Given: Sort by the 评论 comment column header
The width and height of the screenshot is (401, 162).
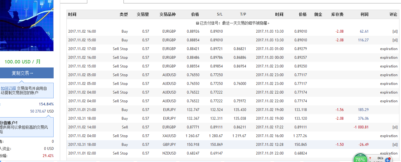Looking at the screenshot, I should pyautogui.click(x=393, y=14).
